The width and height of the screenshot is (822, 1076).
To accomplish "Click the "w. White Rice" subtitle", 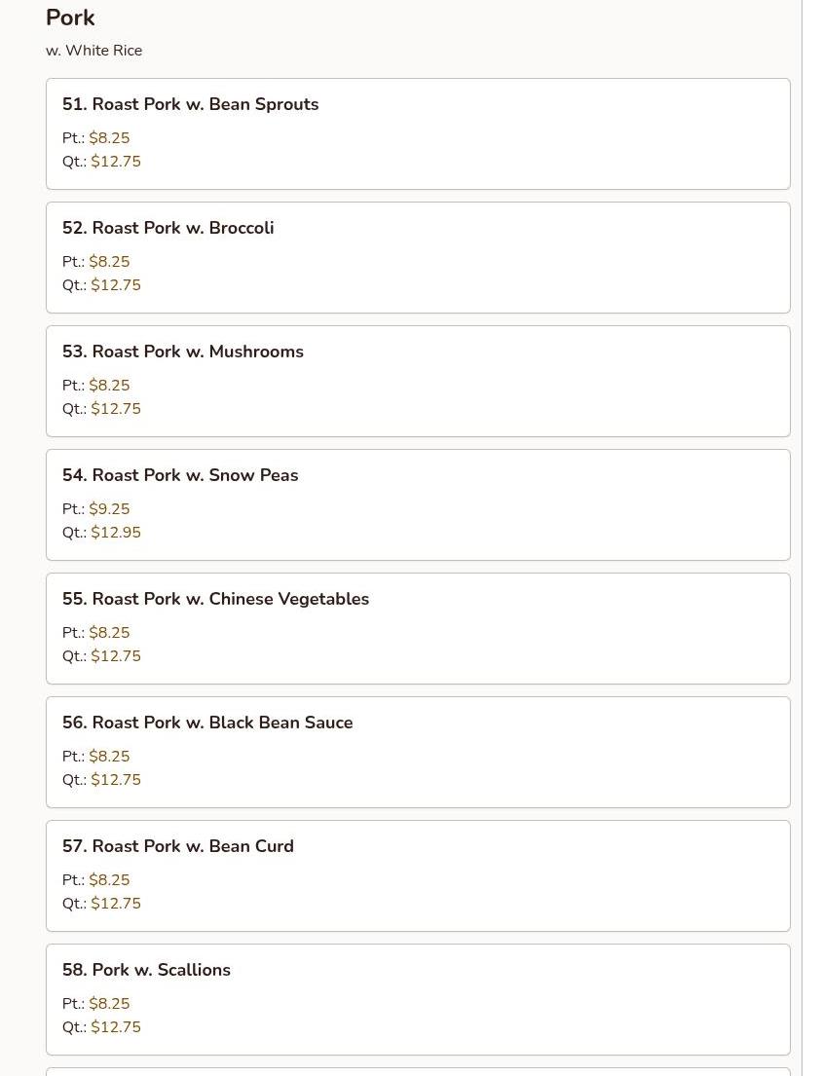I will click(x=94, y=51).
